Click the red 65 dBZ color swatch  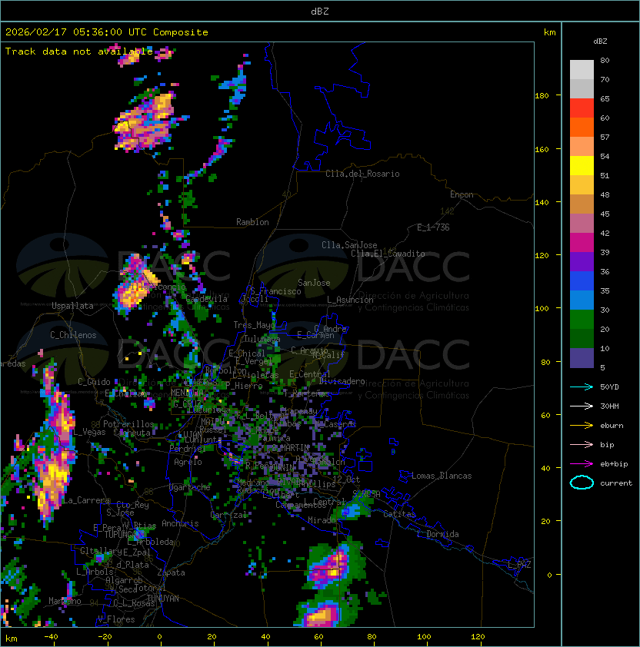pyautogui.click(x=582, y=108)
